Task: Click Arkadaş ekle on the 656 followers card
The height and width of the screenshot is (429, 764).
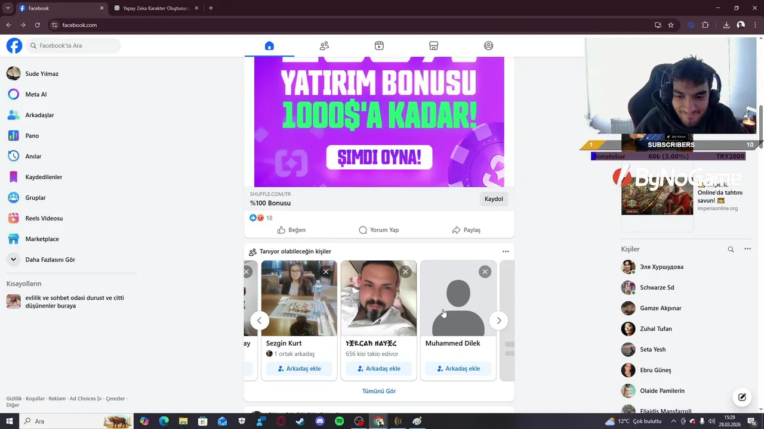Action: coord(378,369)
